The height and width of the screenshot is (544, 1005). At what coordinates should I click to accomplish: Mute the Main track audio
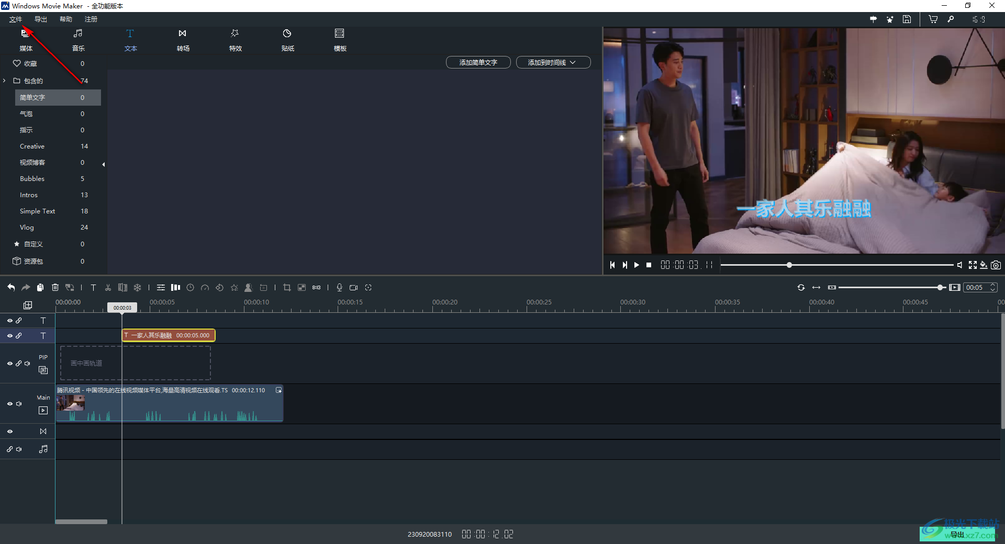pos(19,404)
